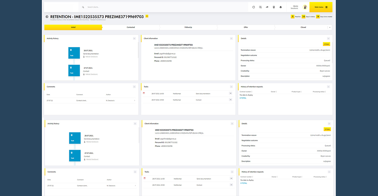378x196 pixels.
Task: Open notifications bell
Action: 281,7
